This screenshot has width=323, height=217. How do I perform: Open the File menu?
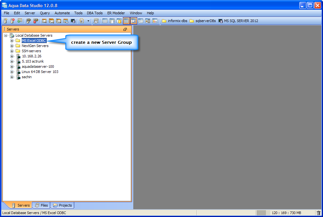6,13
